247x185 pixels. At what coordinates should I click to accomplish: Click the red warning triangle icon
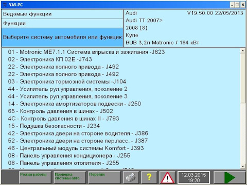167,178
